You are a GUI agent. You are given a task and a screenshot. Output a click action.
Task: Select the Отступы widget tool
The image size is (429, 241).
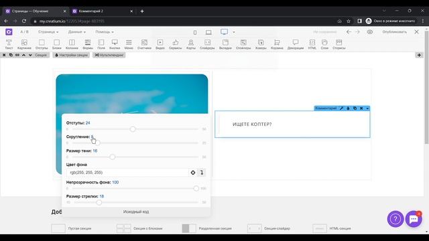(x=42, y=44)
